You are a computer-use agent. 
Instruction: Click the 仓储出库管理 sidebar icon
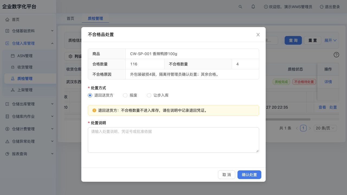(x=7, y=104)
